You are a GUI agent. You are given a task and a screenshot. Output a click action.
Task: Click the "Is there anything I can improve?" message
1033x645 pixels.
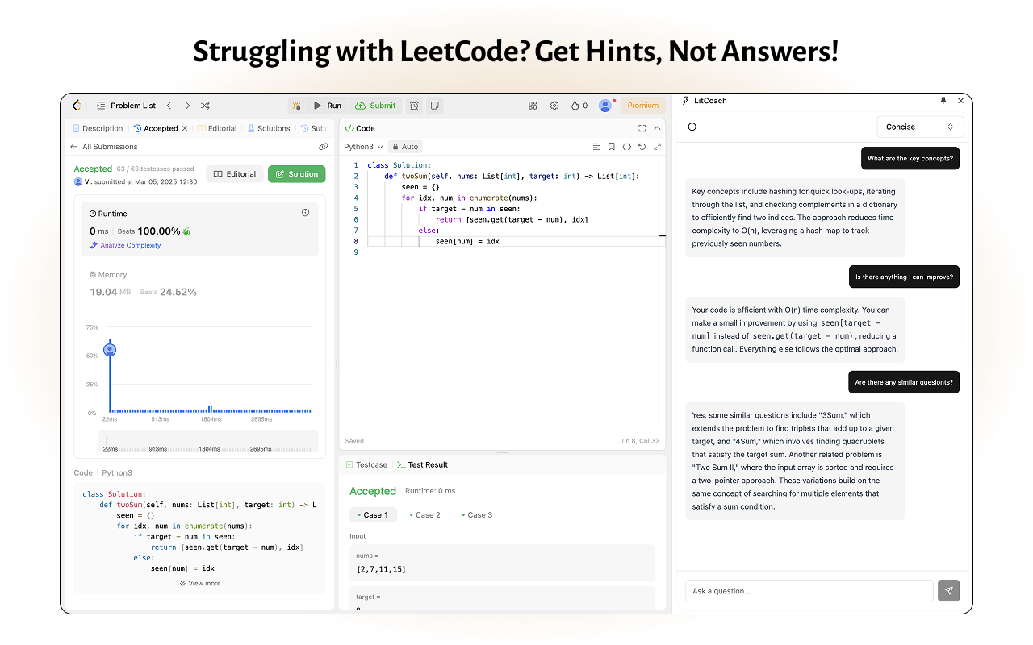click(x=905, y=277)
